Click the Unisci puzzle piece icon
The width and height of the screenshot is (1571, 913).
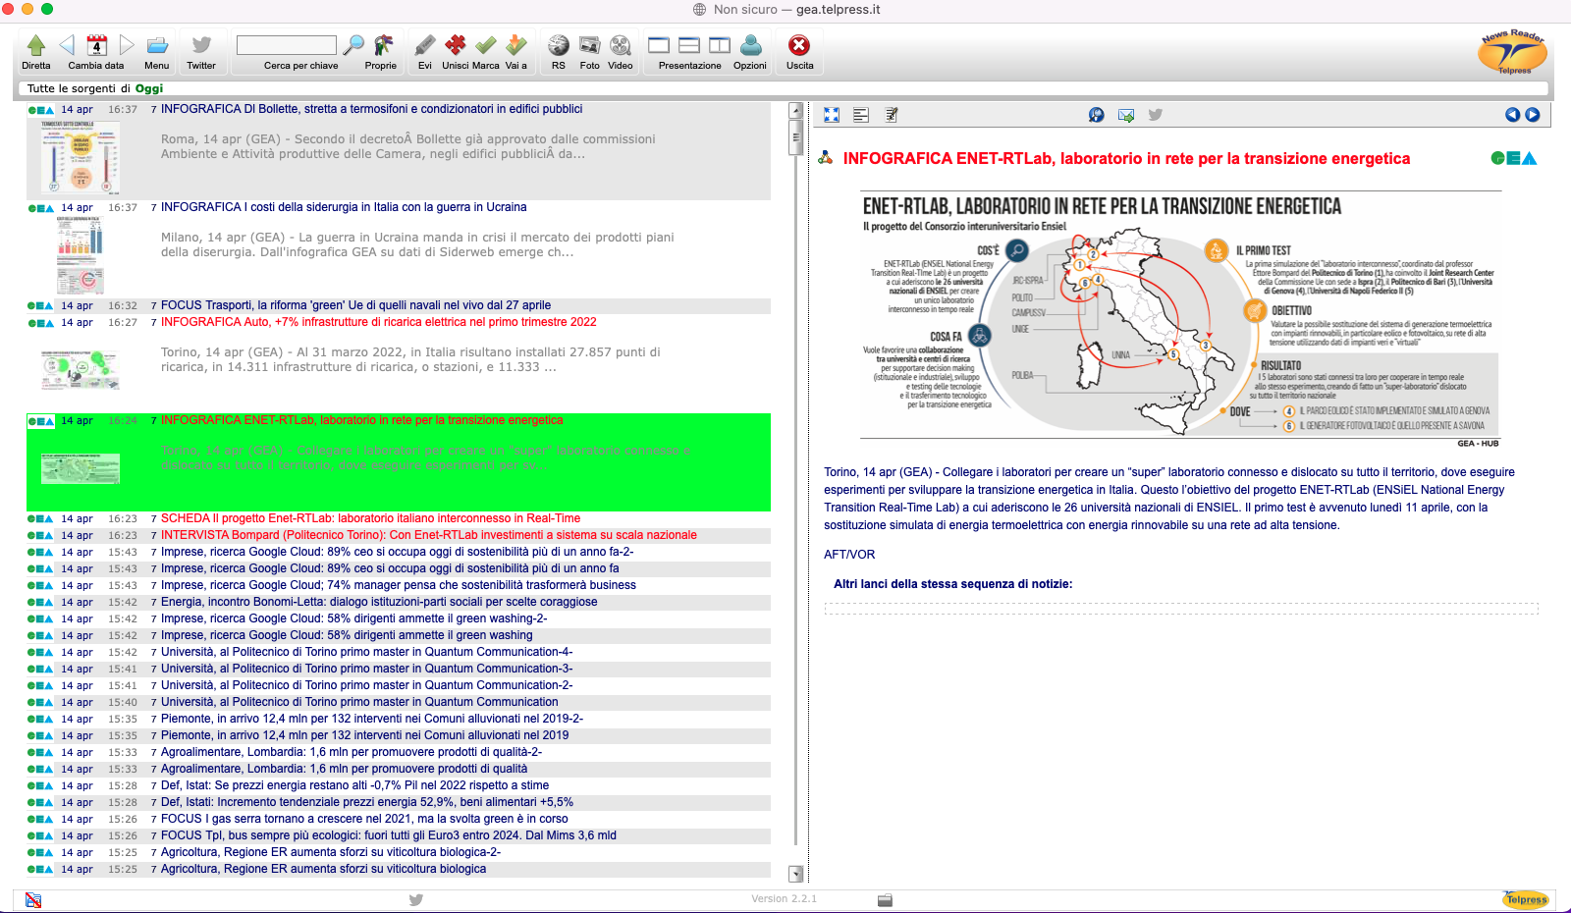coord(455,46)
